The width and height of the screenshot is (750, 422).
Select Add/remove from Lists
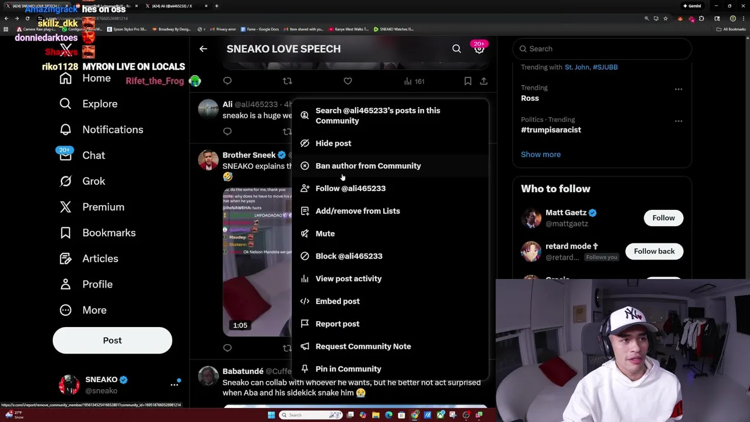[x=390, y=211]
